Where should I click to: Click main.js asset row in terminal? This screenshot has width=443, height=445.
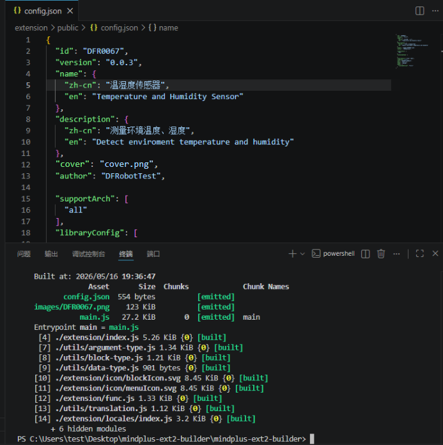point(147,317)
